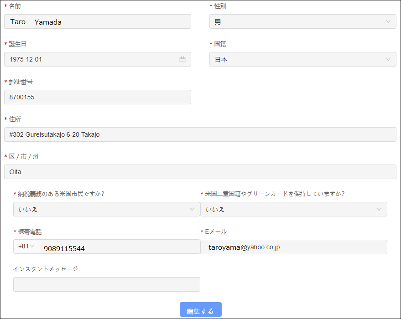Click the arrow in the green card question selector
The height and width of the screenshot is (319, 401).
coord(379,209)
